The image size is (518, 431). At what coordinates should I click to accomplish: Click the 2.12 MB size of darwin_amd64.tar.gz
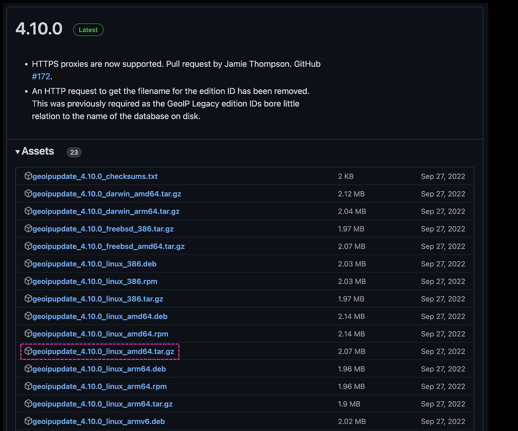351,194
